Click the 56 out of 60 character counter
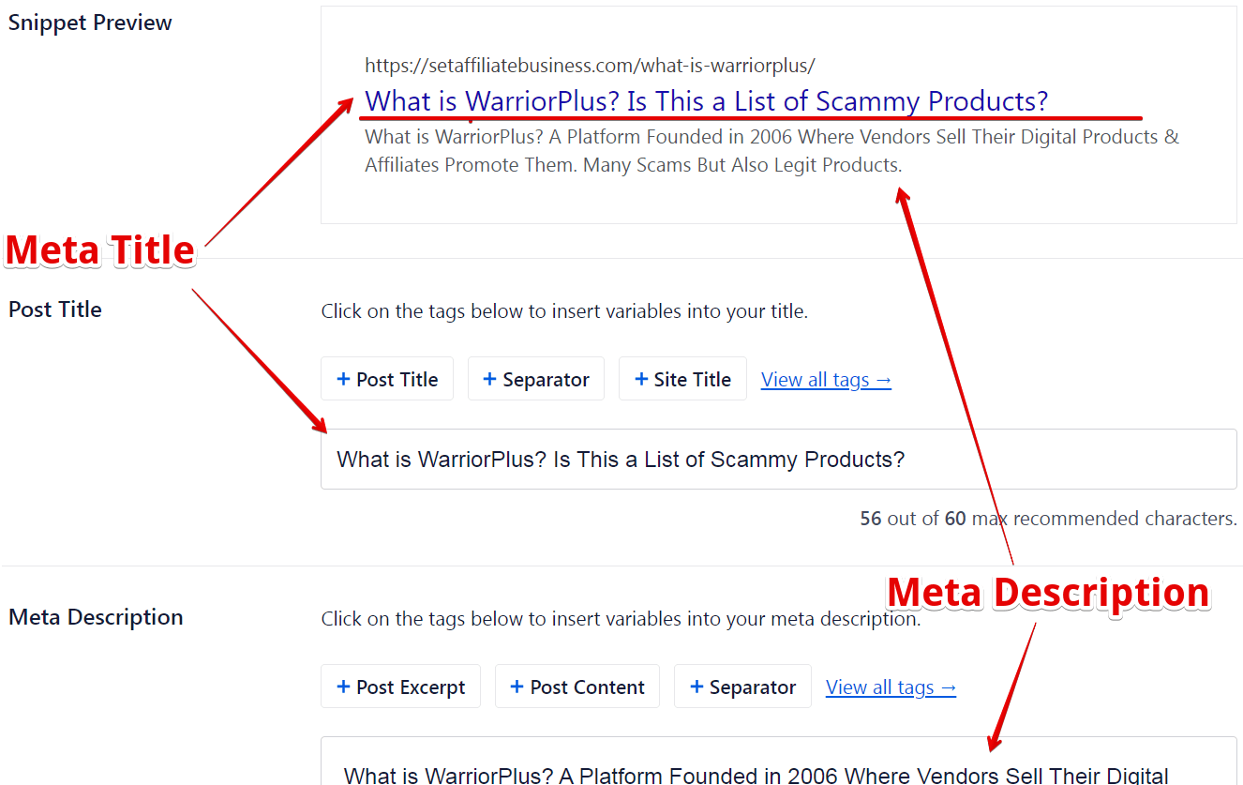1243x785 pixels. [1048, 519]
